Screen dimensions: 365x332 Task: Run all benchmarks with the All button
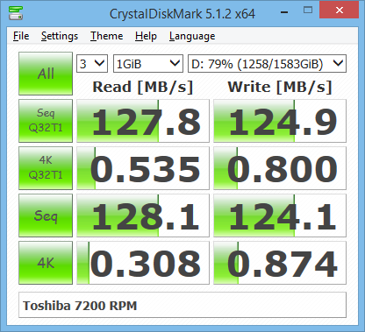click(46, 74)
